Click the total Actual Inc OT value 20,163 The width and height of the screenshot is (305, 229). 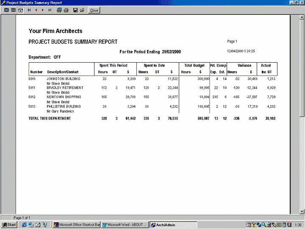[270, 119]
